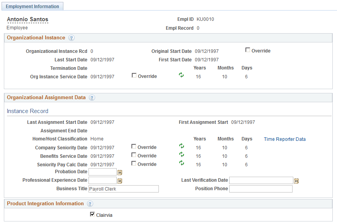Open the calendar for Last Verification Date

point(296,180)
